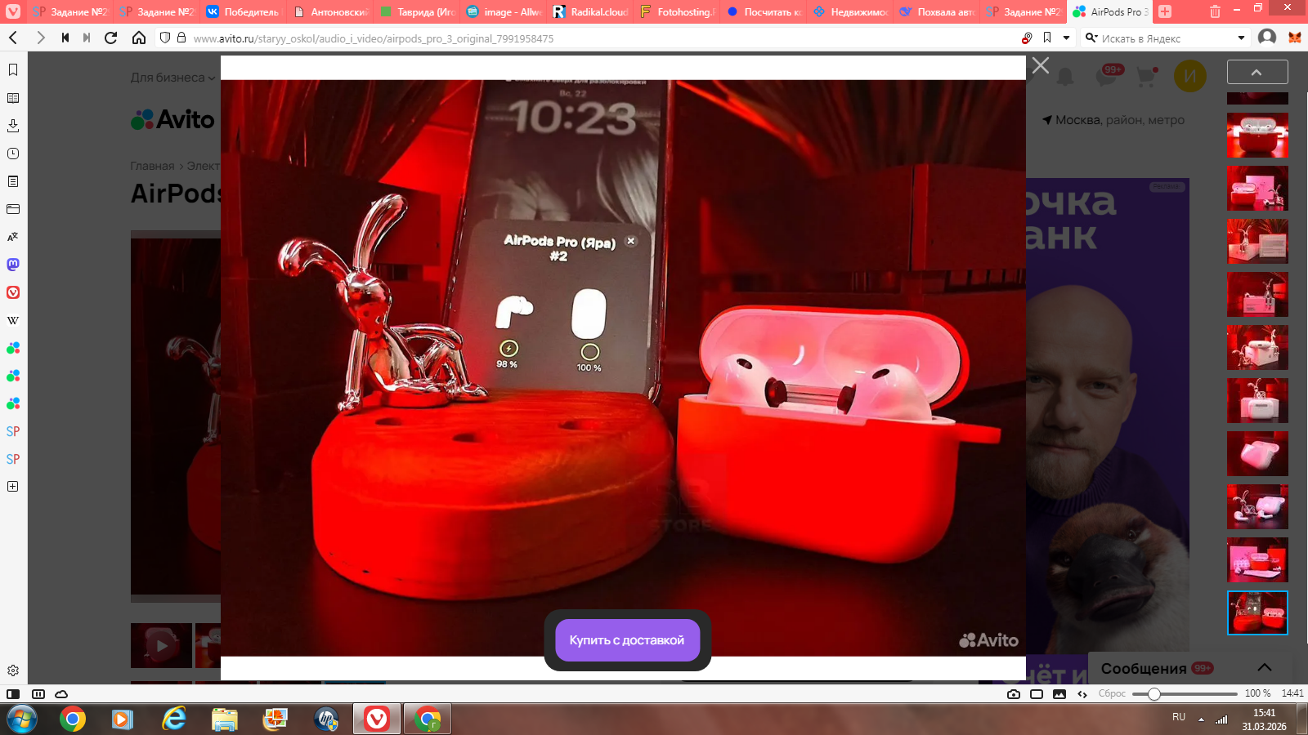Open the Notes side panel
This screenshot has width=1308, height=735.
point(13,181)
